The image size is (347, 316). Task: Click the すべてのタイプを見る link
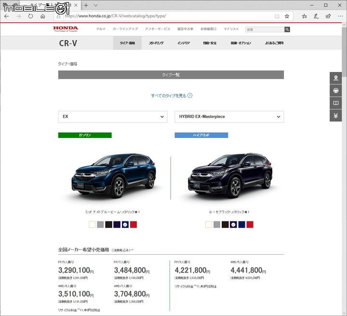(x=172, y=96)
